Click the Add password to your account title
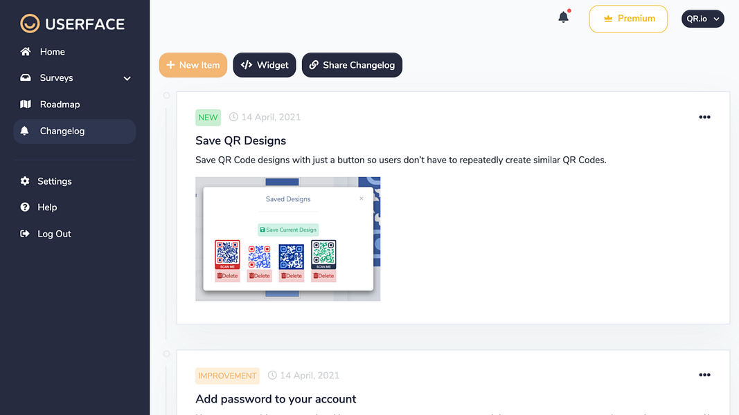The height and width of the screenshot is (415, 739). (276, 399)
